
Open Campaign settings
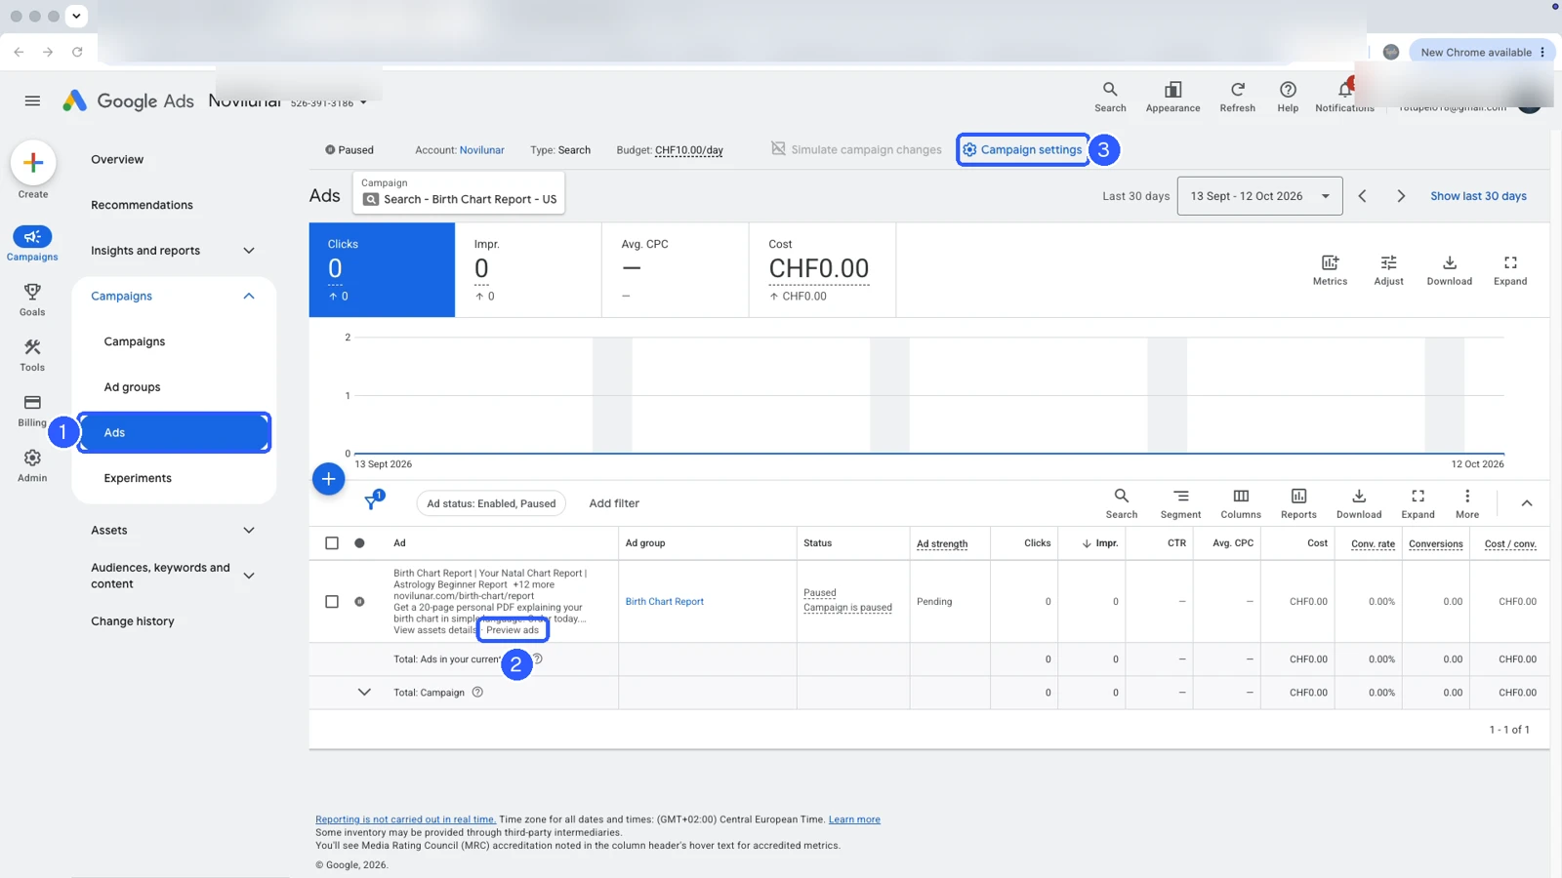click(x=1022, y=149)
